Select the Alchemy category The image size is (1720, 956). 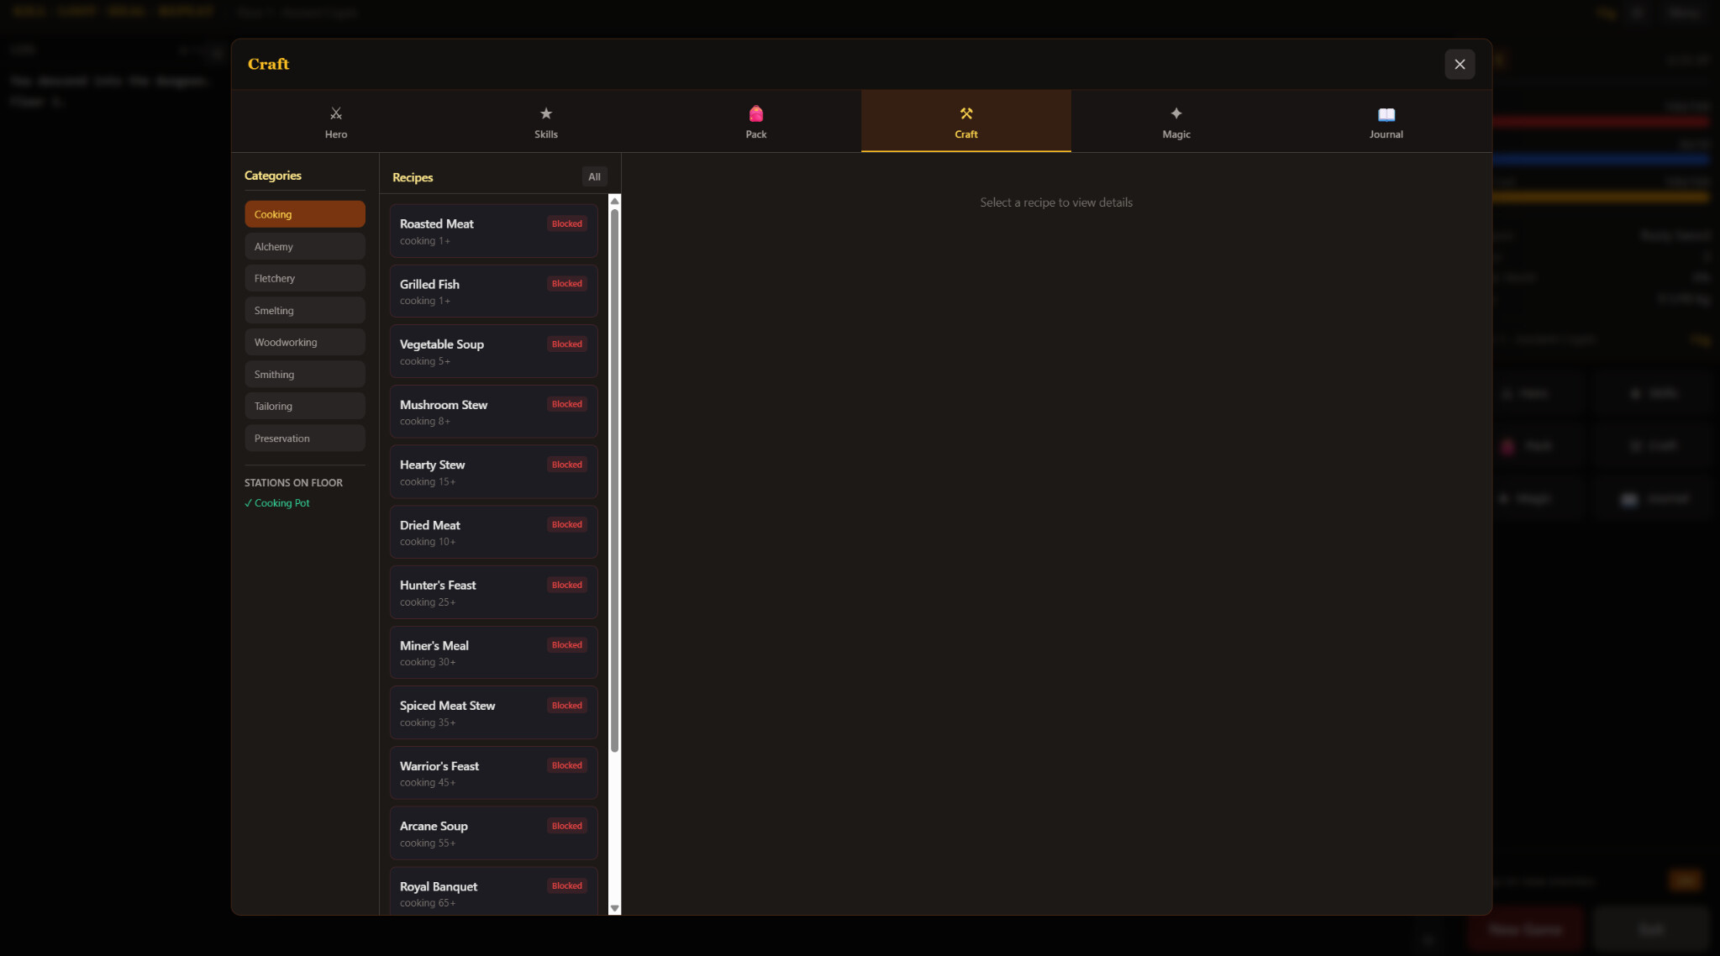click(x=305, y=246)
